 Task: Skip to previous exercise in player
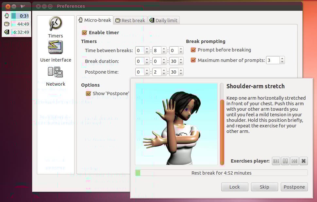pos(276,161)
